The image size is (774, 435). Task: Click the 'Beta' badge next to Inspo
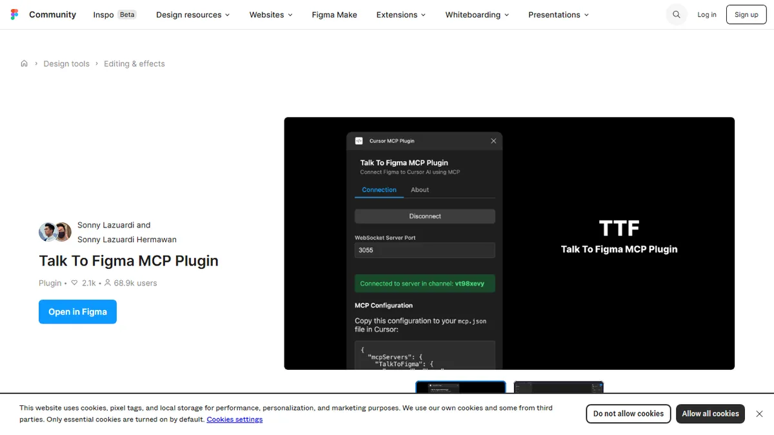point(127,14)
